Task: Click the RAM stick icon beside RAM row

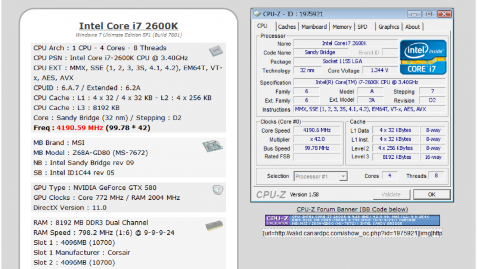Action: pyautogui.click(x=215, y=226)
